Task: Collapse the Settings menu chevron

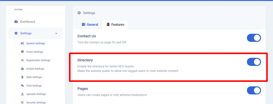Action: 56,33
